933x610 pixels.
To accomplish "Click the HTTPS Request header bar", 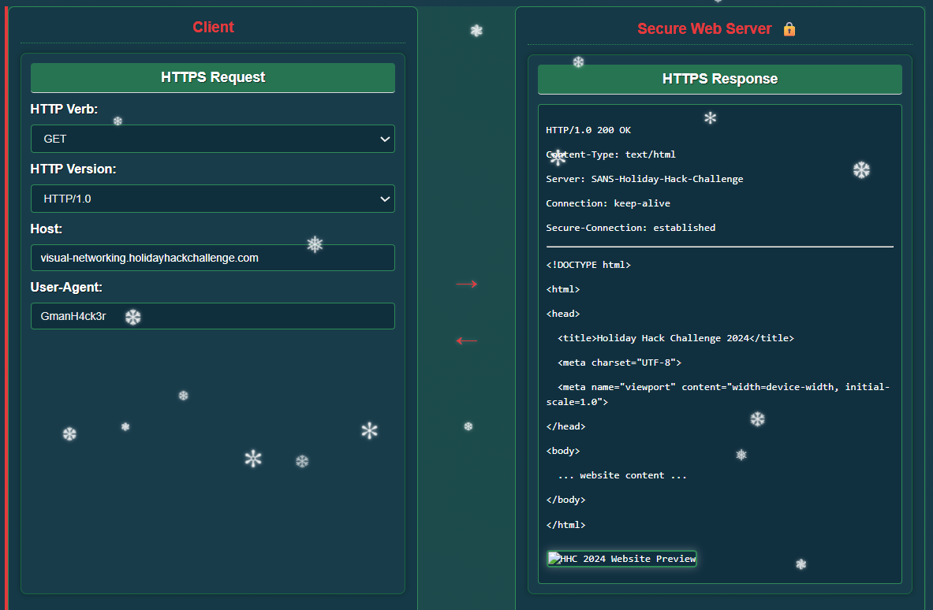I will [212, 78].
